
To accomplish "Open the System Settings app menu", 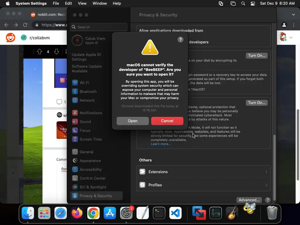I will 31,4.
